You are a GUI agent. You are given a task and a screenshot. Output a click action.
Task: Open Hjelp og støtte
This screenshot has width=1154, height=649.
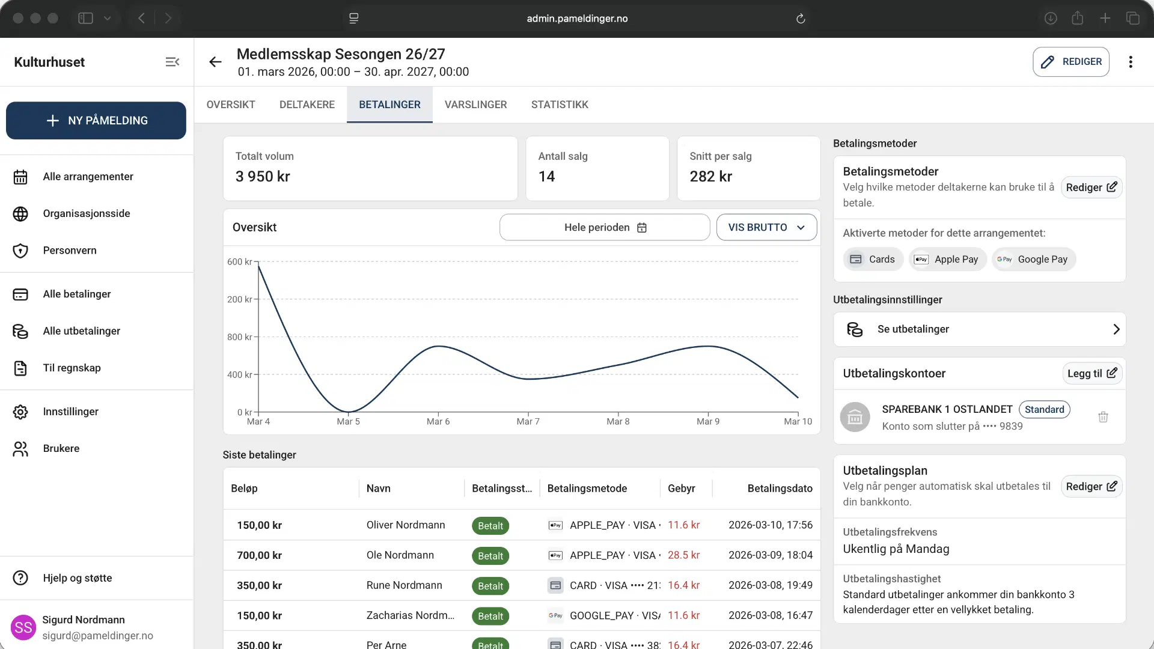[x=77, y=578]
